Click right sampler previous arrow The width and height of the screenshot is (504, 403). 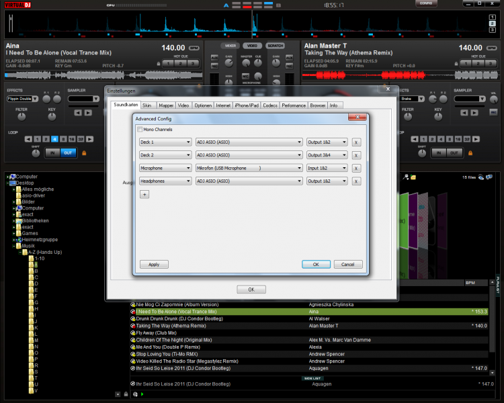464,112
